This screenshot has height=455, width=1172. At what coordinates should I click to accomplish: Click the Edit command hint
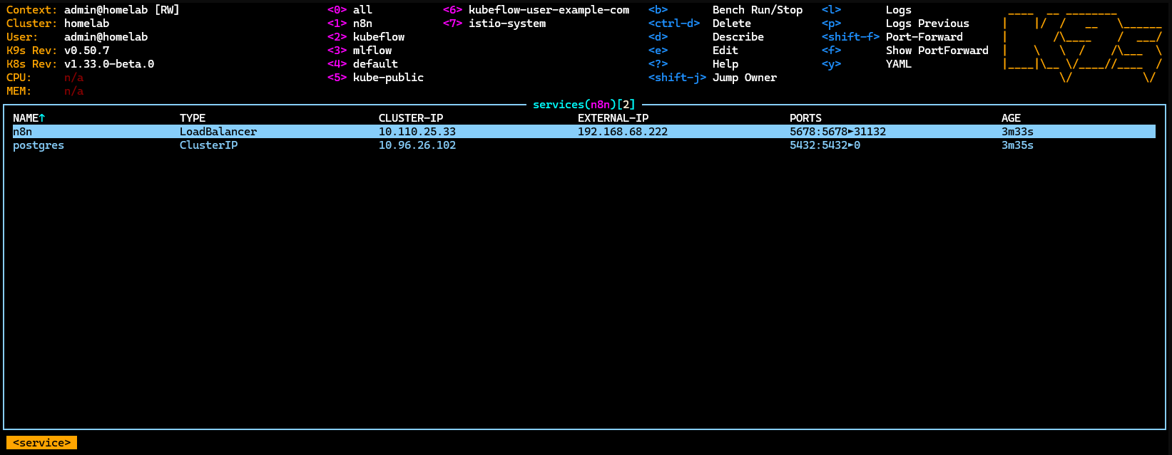pos(725,51)
